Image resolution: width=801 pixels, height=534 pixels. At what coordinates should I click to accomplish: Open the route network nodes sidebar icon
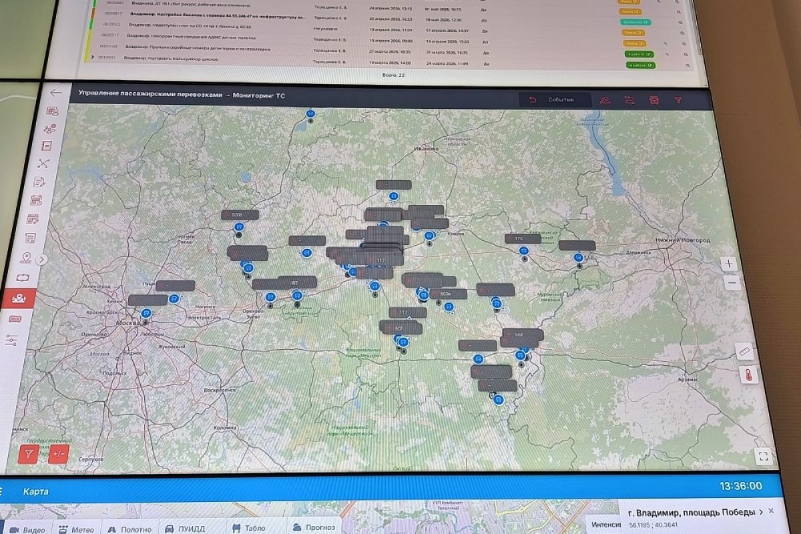pyautogui.click(x=44, y=163)
